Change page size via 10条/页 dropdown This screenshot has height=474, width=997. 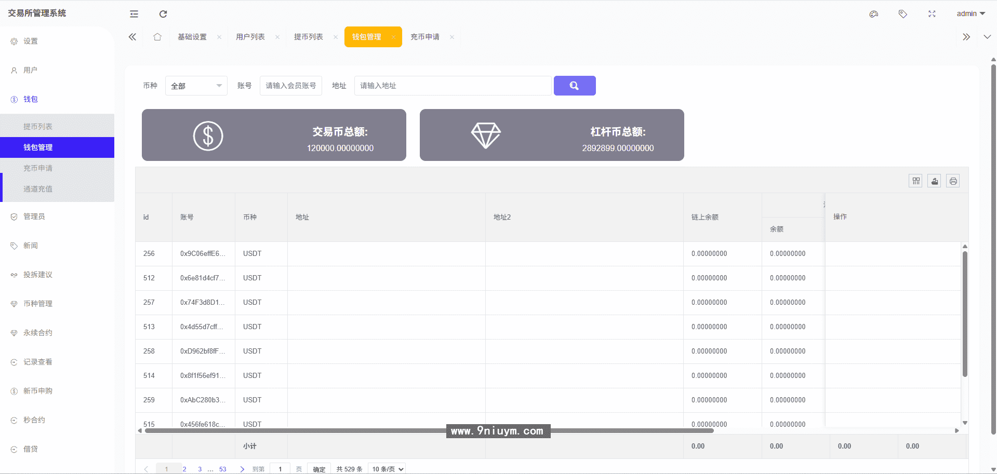[387, 468]
